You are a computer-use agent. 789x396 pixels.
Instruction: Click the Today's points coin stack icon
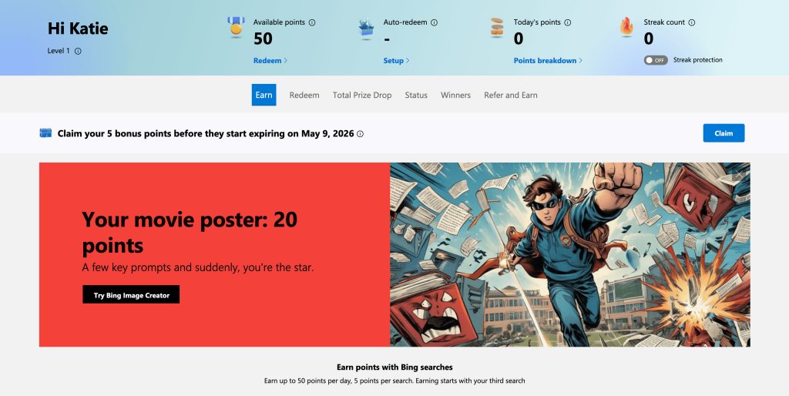click(497, 29)
